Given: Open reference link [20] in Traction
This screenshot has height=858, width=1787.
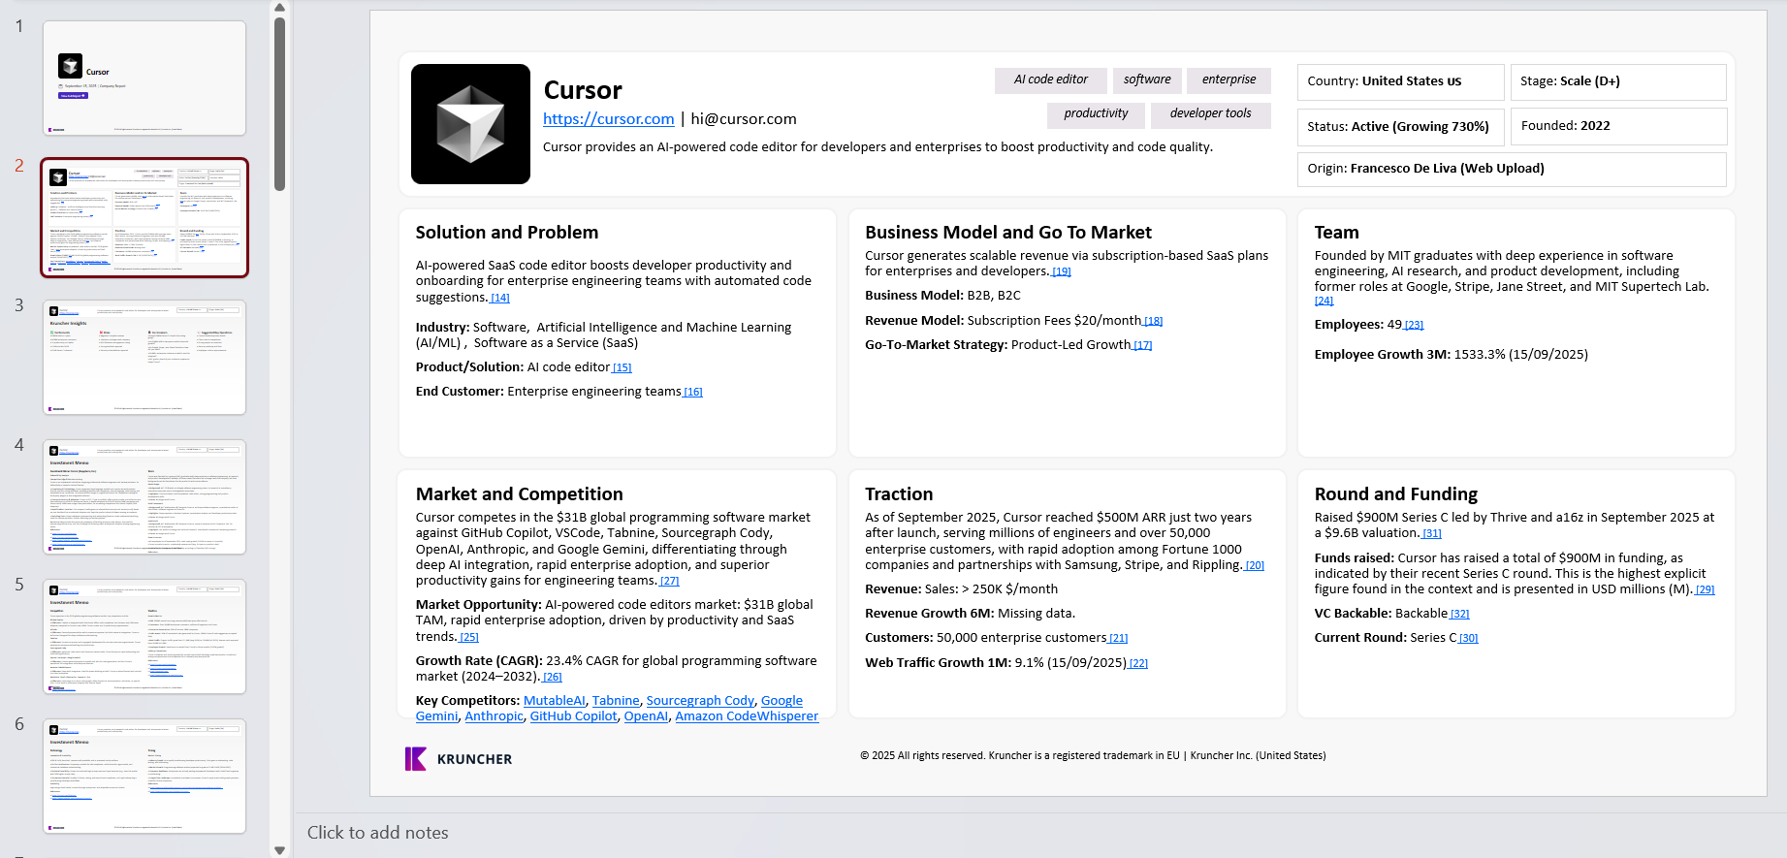Looking at the screenshot, I should pyautogui.click(x=1255, y=566).
